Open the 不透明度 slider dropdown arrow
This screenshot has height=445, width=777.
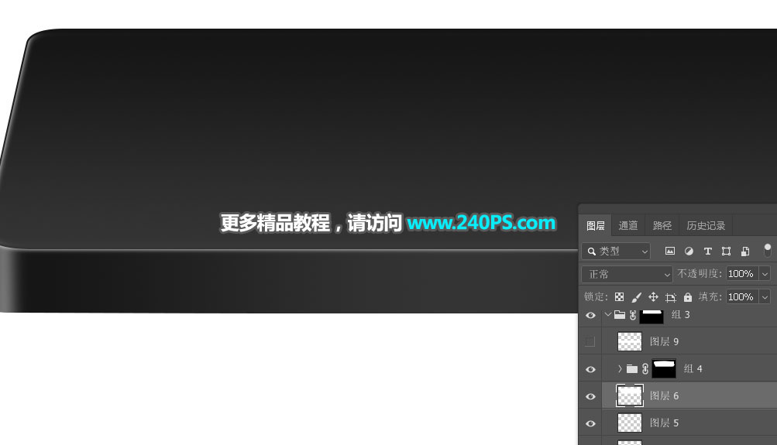coord(765,274)
